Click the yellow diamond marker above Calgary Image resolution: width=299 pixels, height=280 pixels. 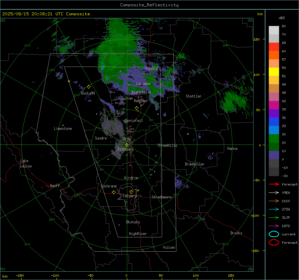click(131, 192)
